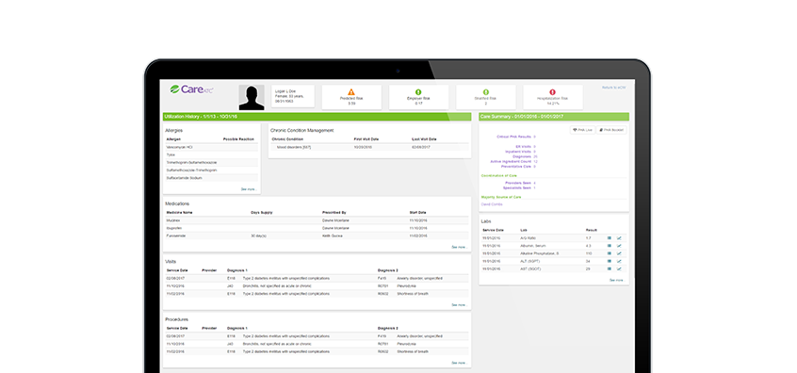Select the Utilization History header bar
This screenshot has height=373, width=797.
pyautogui.click(x=317, y=117)
